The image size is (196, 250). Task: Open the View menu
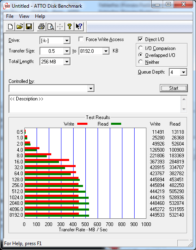[24, 16]
